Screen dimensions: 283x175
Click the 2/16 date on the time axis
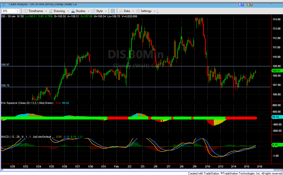click(259, 166)
